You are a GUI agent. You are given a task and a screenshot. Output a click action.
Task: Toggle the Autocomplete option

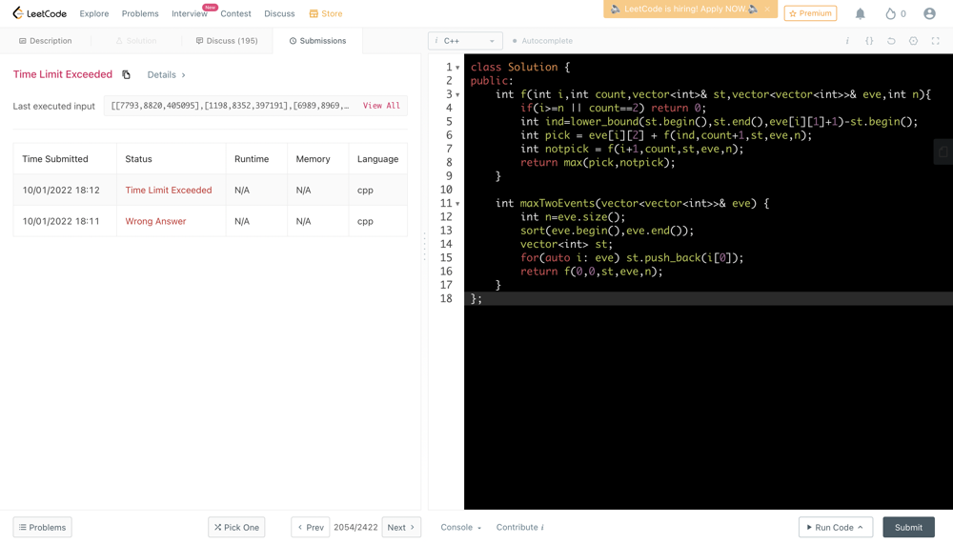[542, 41]
